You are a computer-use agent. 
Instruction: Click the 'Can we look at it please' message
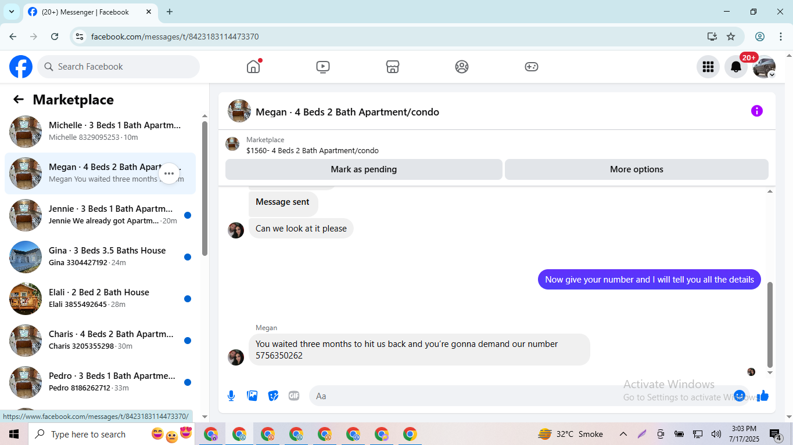click(301, 229)
